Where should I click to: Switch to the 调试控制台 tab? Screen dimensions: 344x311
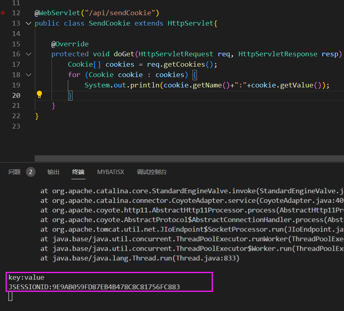[x=151, y=172]
